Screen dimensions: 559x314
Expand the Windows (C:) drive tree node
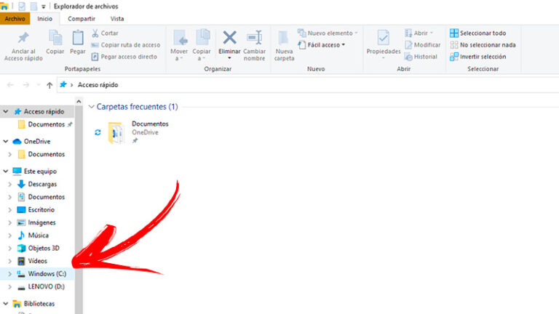tap(9, 274)
